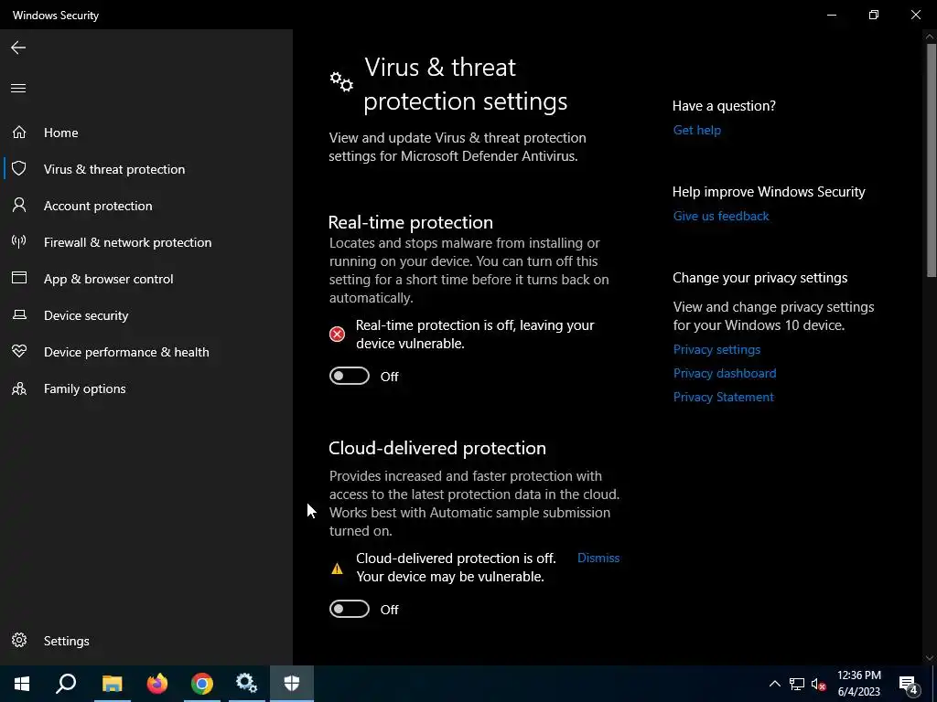Click the Have a question? text
The width and height of the screenshot is (937, 702).
pyautogui.click(x=724, y=106)
